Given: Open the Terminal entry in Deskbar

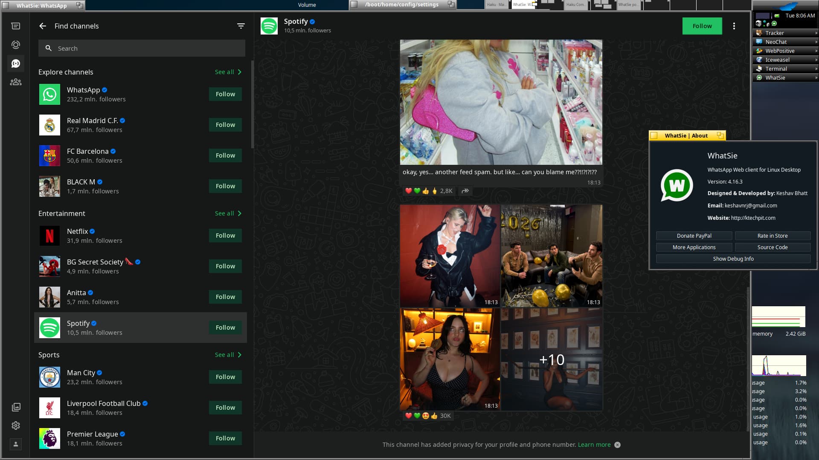Looking at the screenshot, I should pos(776,69).
